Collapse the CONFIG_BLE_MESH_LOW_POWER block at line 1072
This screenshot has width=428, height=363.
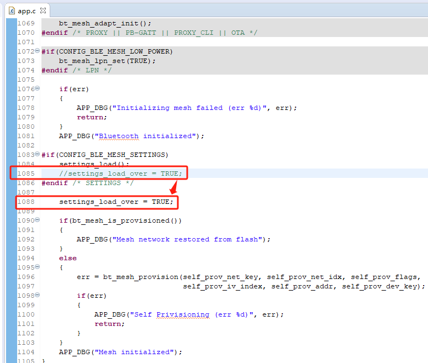click(38, 51)
